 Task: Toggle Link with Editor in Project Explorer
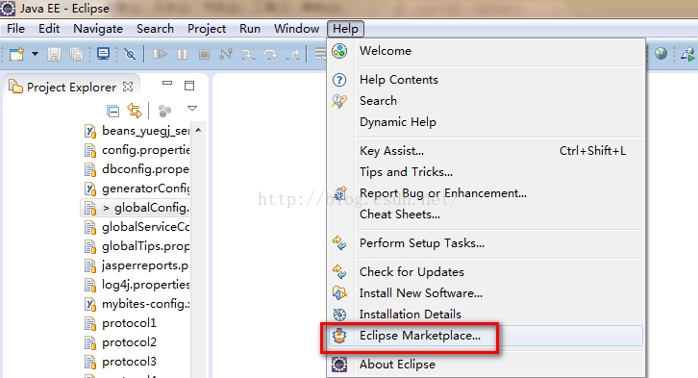click(135, 111)
